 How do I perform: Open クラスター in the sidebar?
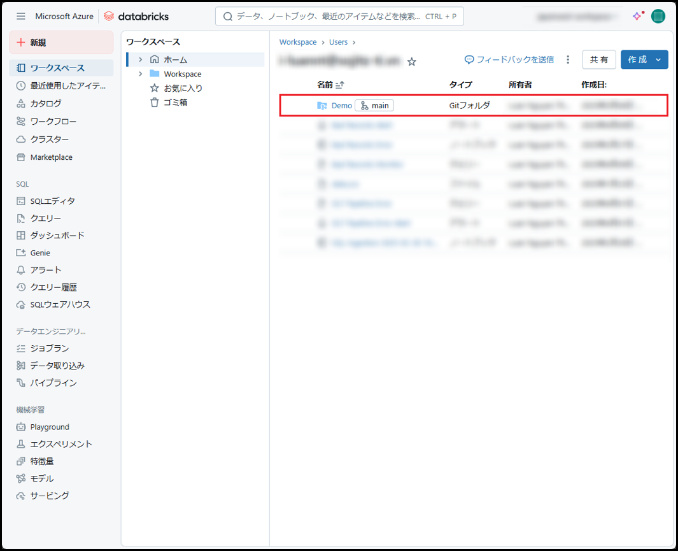[61, 140]
